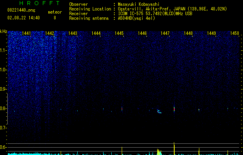Viewport: 243px width, 155px height.
Task: Click the ICOM IC-575 53.7492 MHz USB text
Action: pos(155,14)
